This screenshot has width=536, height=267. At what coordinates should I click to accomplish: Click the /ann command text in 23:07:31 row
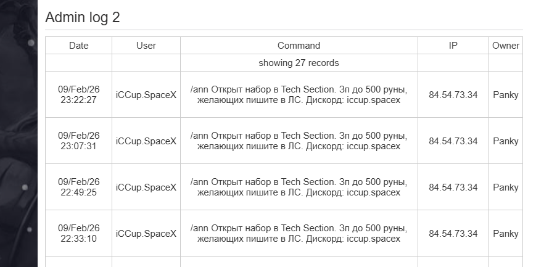[299, 141]
